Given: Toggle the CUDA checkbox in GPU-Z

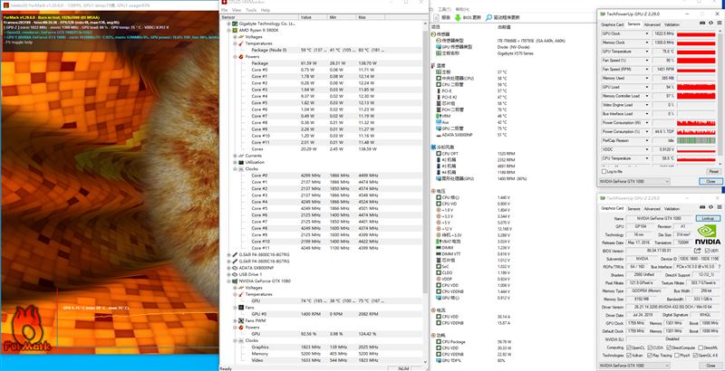Looking at the screenshot, I should click(x=651, y=347).
